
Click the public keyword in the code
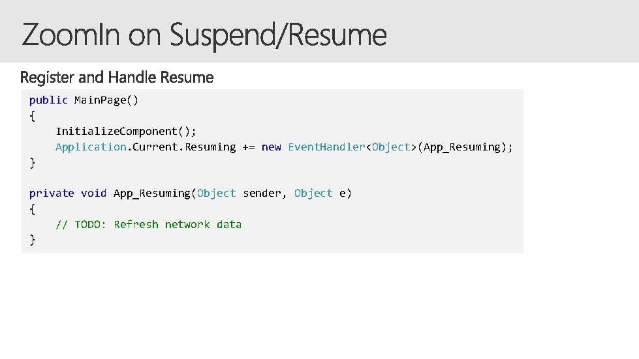coord(48,100)
